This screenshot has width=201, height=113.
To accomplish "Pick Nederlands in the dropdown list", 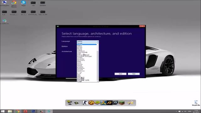I will pos(87,51).
